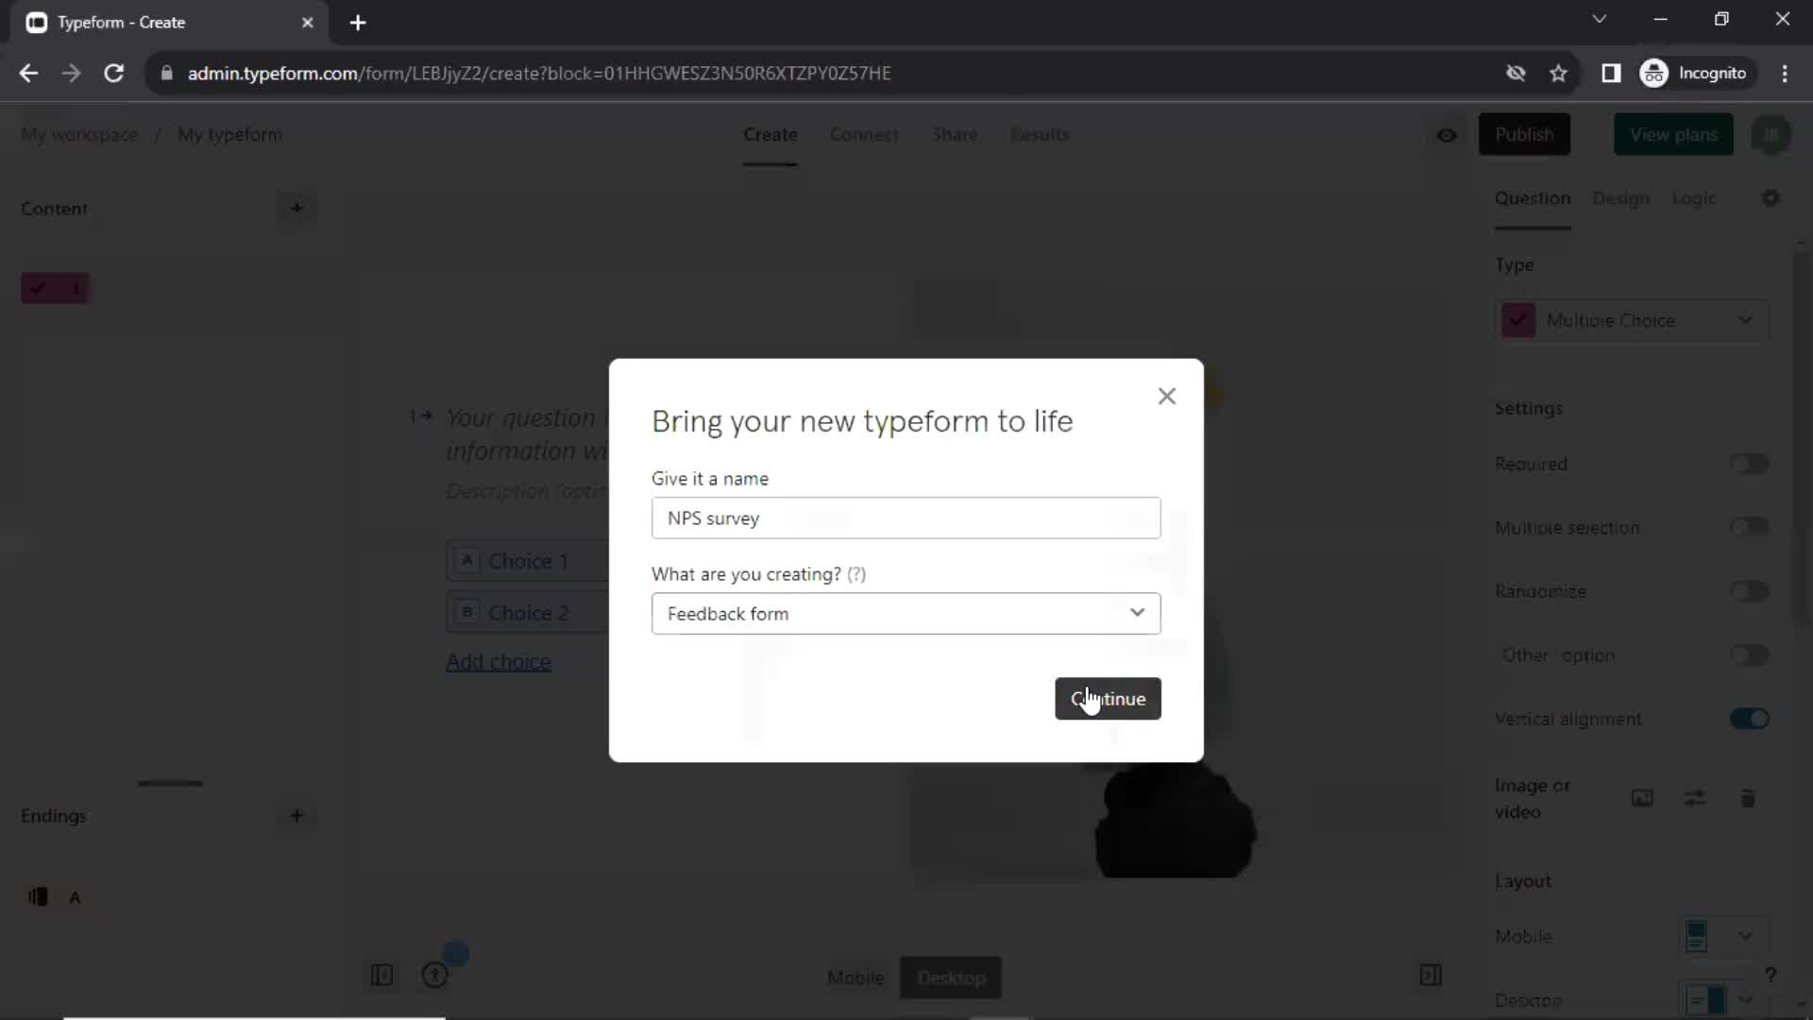Viewport: 1813px width, 1020px height.
Task: Disable the Vertical alignment switch
Action: pyautogui.click(x=1749, y=719)
